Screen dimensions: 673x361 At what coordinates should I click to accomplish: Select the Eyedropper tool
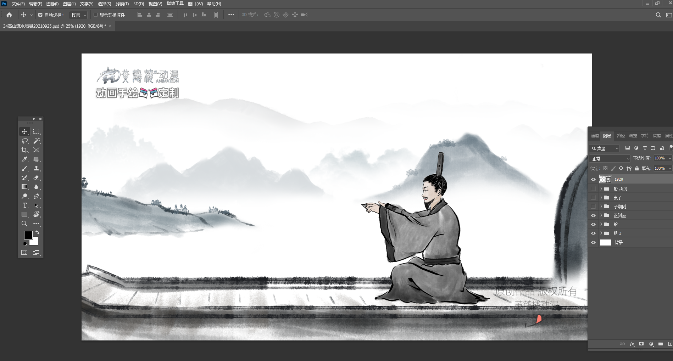click(24, 159)
